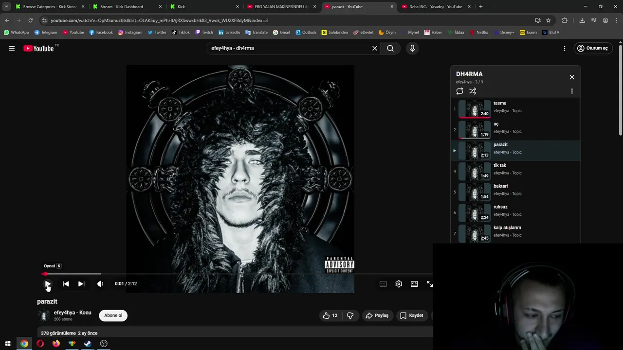Open Sahibinden bookmark
This screenshot has width=623, height=350.
(x=335, y=33)
